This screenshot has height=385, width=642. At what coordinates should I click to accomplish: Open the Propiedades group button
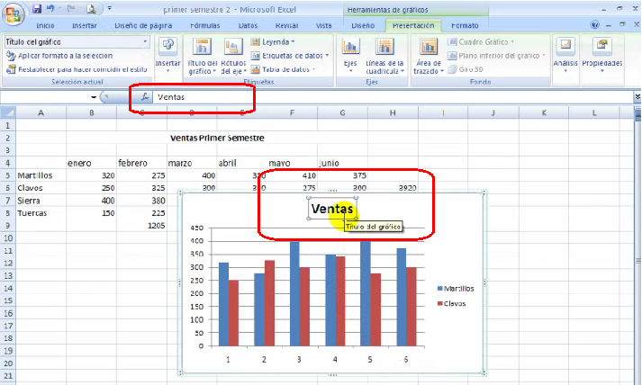601,54
